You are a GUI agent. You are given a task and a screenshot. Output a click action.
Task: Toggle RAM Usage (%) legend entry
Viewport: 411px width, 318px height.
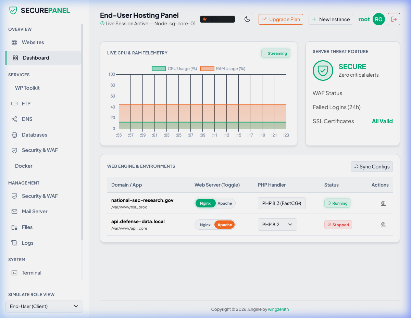223,69
